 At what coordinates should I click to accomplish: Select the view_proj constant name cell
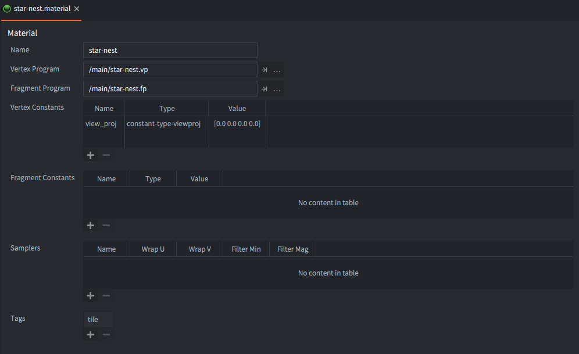[101, 124]
